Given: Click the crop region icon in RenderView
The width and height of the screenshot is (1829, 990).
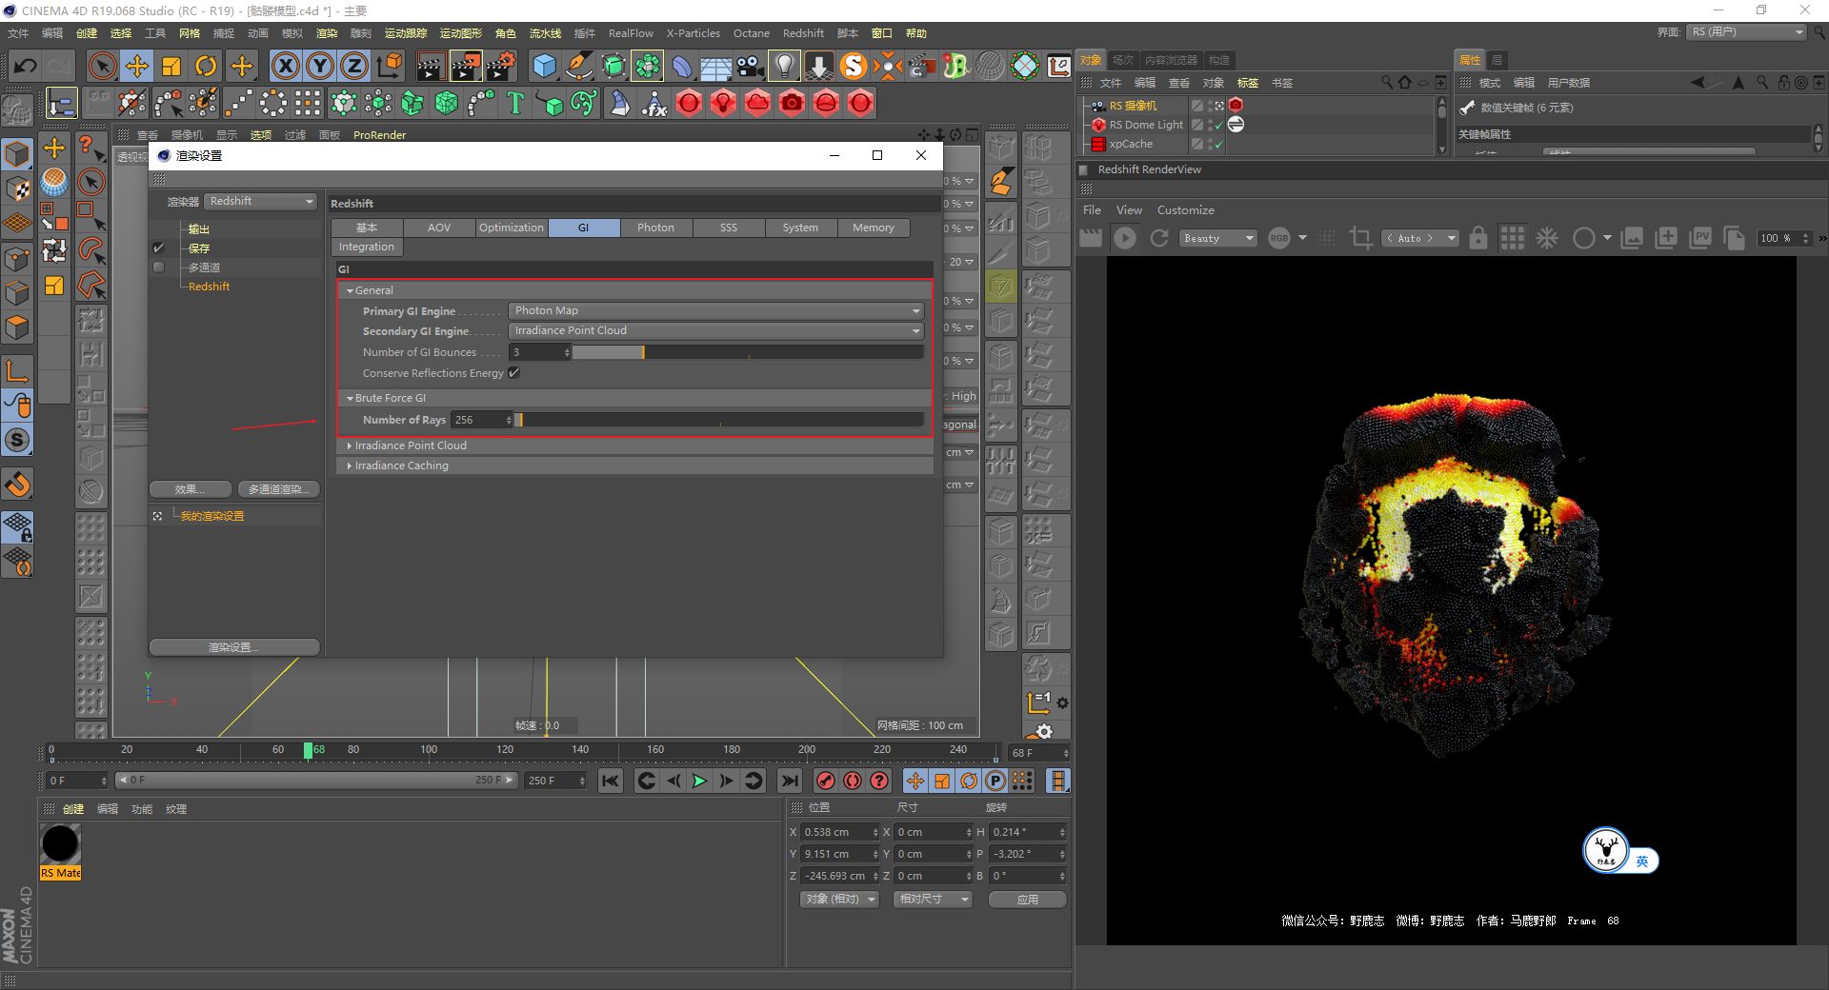Looking at the screenshot, I should (x=1361, y=238).
